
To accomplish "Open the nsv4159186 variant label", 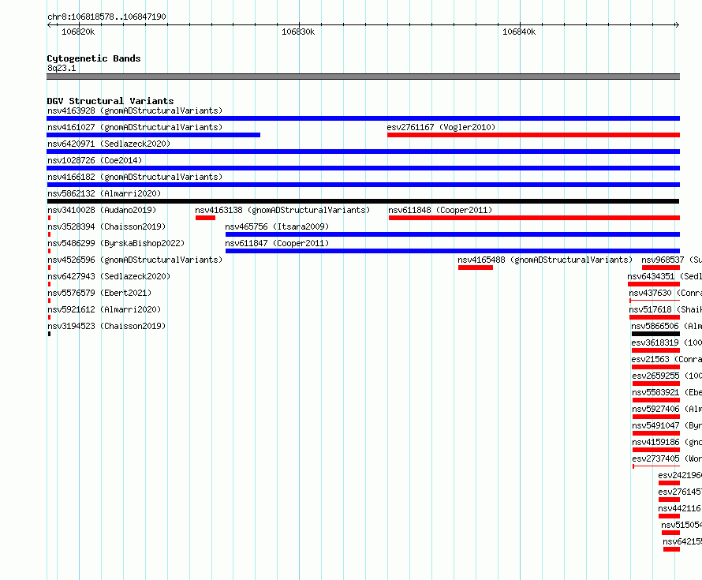I will tap(667, 442).
